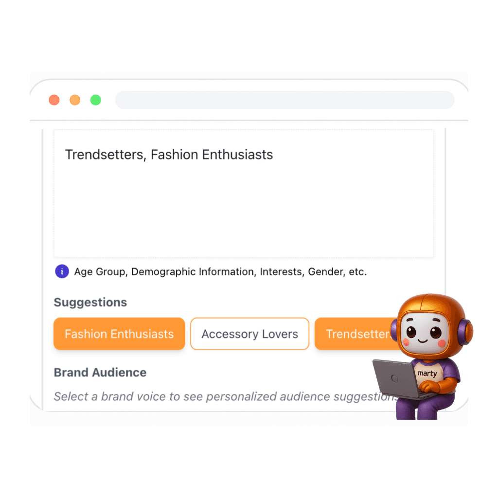Click the info icon beside audience details
498x498 pixels.
62,271
